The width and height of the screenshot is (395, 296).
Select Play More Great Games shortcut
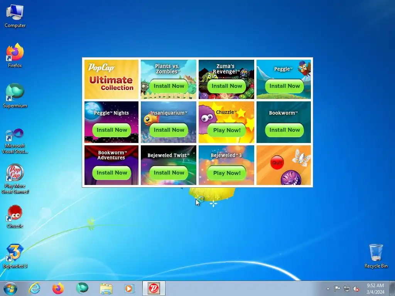[15, 179]
